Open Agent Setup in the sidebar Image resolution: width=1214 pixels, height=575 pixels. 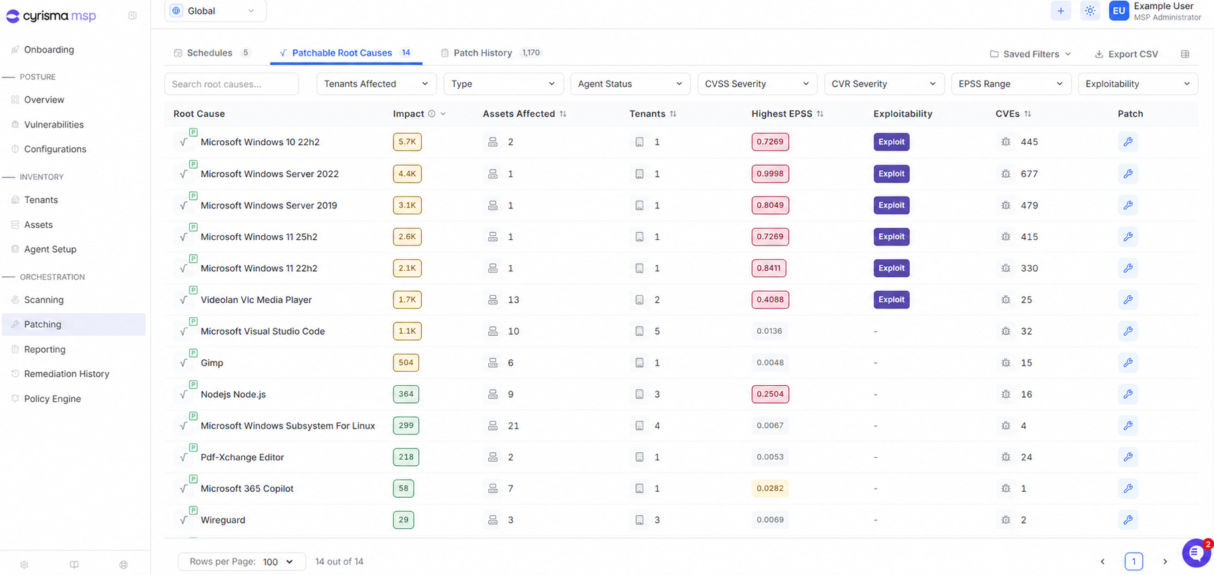50,249
